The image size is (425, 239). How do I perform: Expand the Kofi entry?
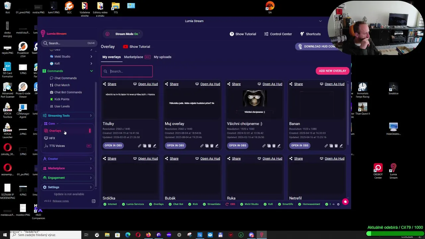(91, 63)
